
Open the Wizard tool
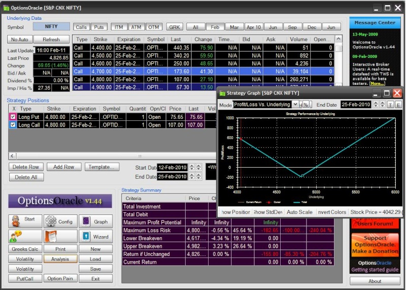tap(95, 236)
